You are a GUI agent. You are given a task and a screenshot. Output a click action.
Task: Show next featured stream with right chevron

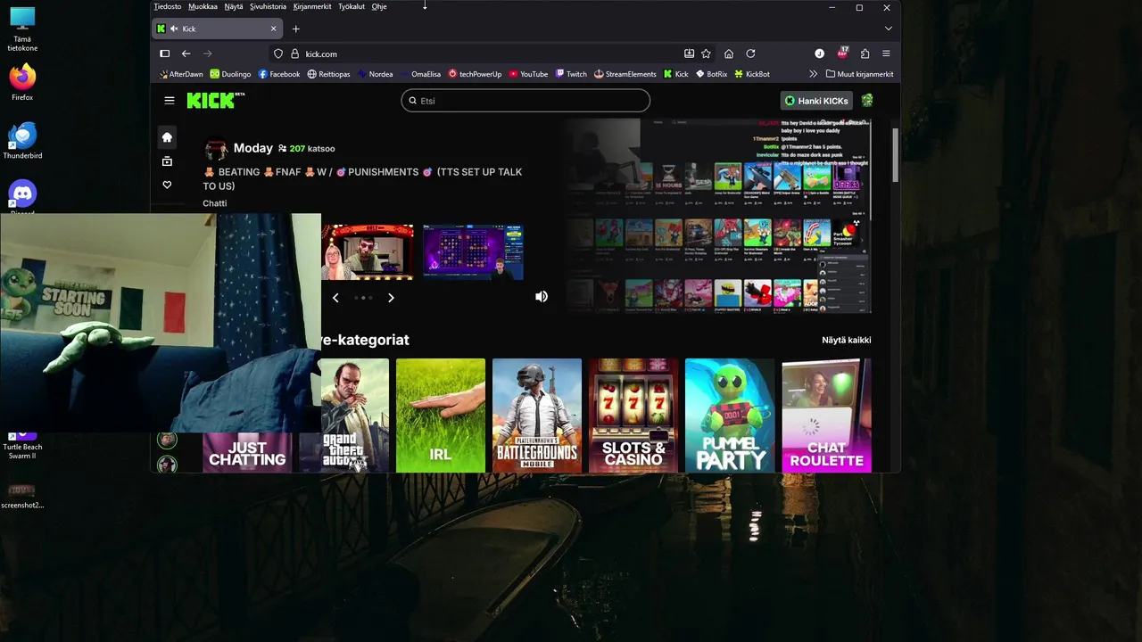click(x=391, y=298)
